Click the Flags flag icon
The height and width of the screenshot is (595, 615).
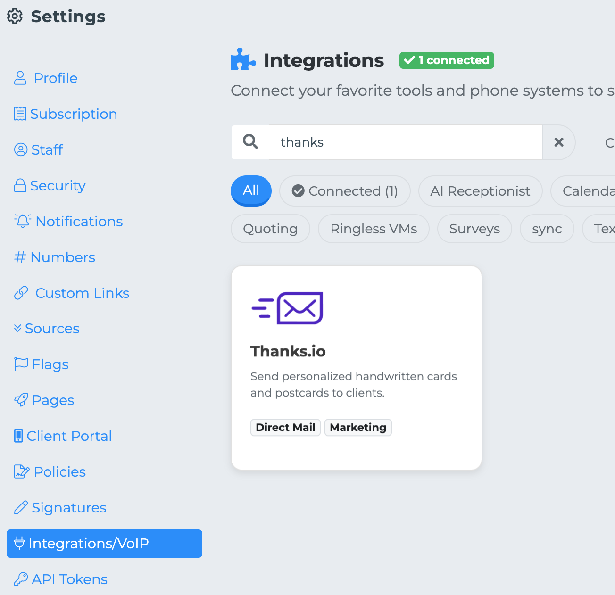[21, 364]
